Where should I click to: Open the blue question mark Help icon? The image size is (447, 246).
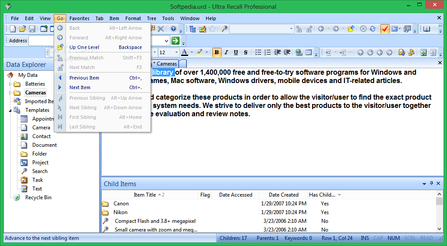click(x=173, y=28)
